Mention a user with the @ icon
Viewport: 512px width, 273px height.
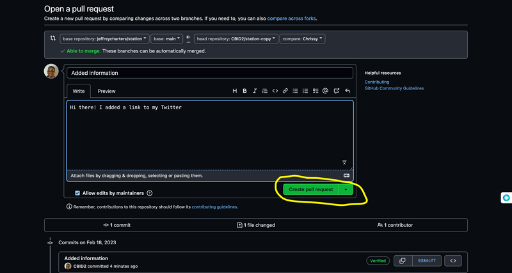point(326,91)
